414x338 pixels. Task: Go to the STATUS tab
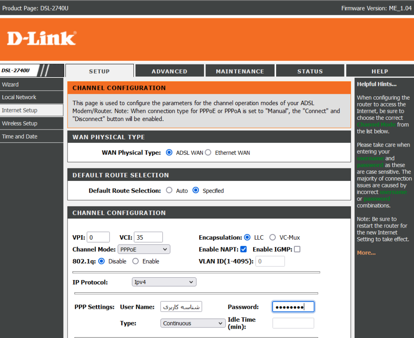coord(310,71)
